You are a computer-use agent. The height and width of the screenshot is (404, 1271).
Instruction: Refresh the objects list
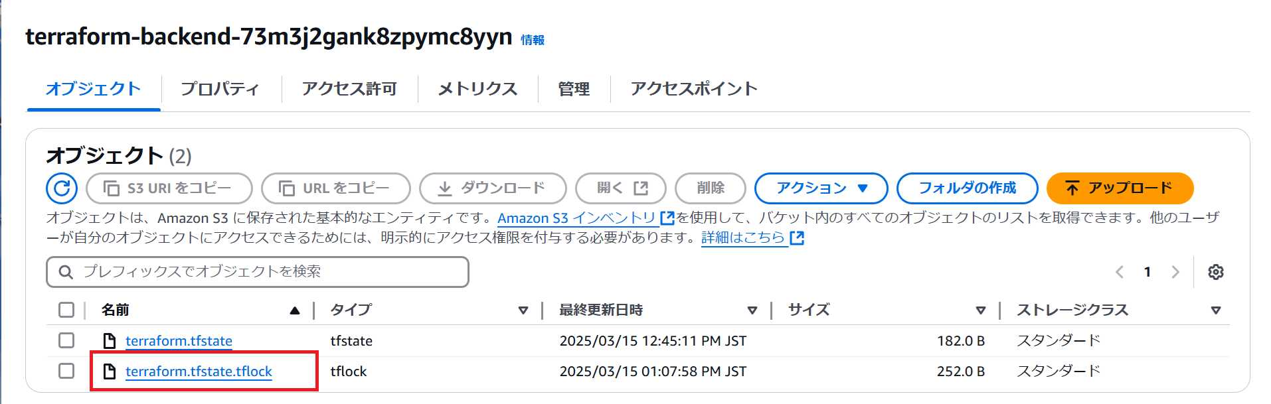(62, 188)
